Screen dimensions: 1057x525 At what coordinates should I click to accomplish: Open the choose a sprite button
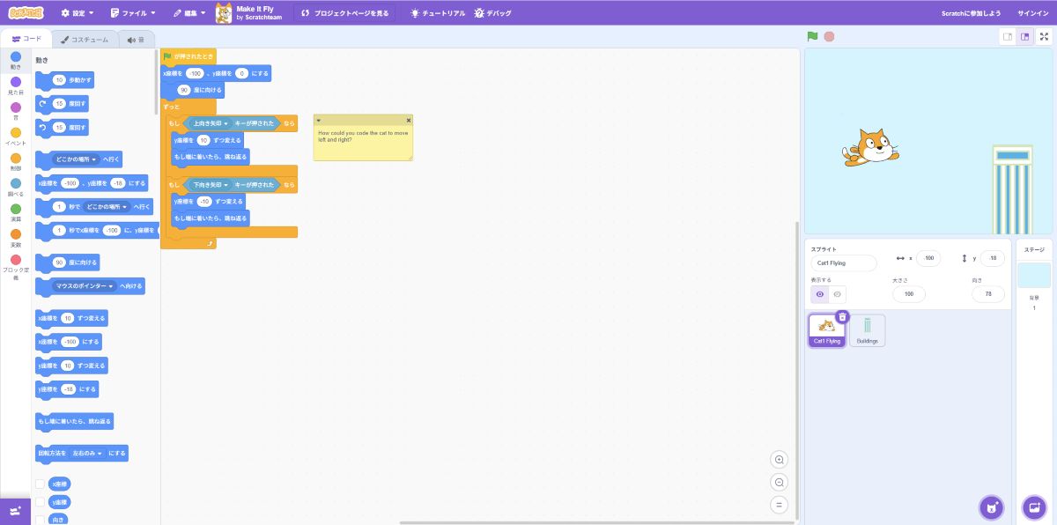click(x=992, y=507)
